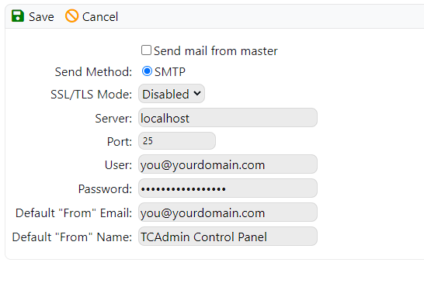This screenshot has width=424, height=304.
Task: Click the "Server:" field label
Action: coord(113,119)
